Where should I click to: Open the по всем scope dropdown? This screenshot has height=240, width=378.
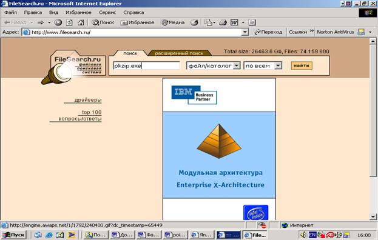278,65
